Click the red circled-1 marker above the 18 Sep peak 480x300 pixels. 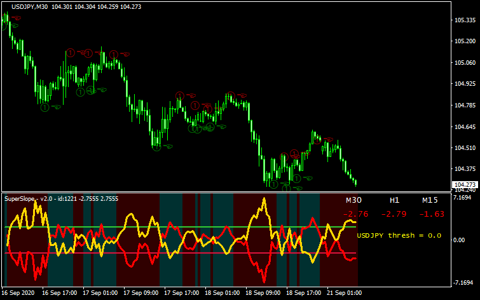(231, 94)
